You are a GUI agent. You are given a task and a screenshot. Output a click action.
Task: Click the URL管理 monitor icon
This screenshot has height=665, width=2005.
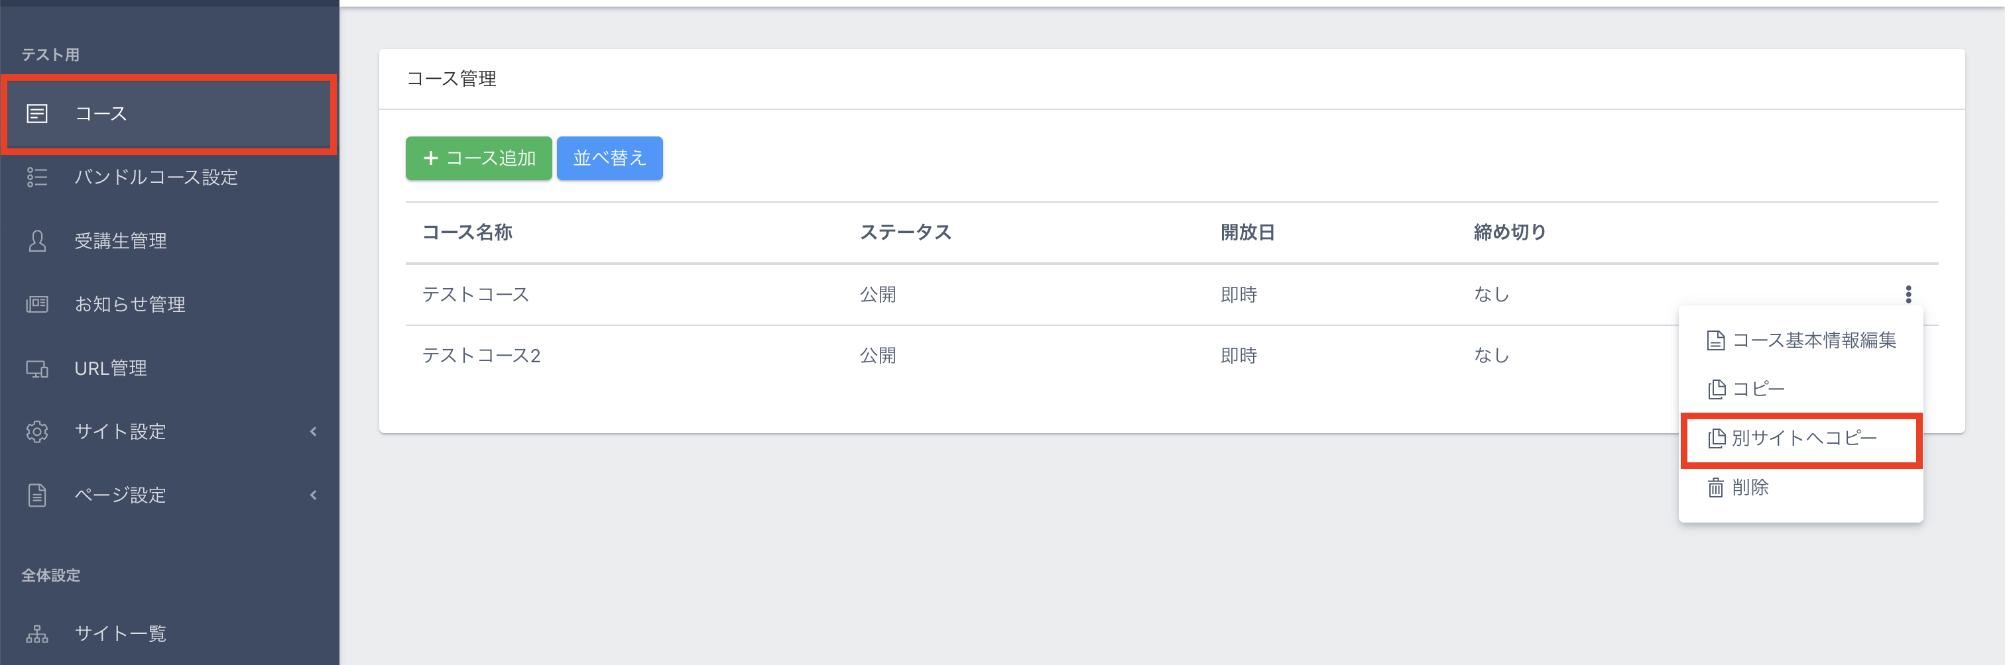[x=36, y=368]
